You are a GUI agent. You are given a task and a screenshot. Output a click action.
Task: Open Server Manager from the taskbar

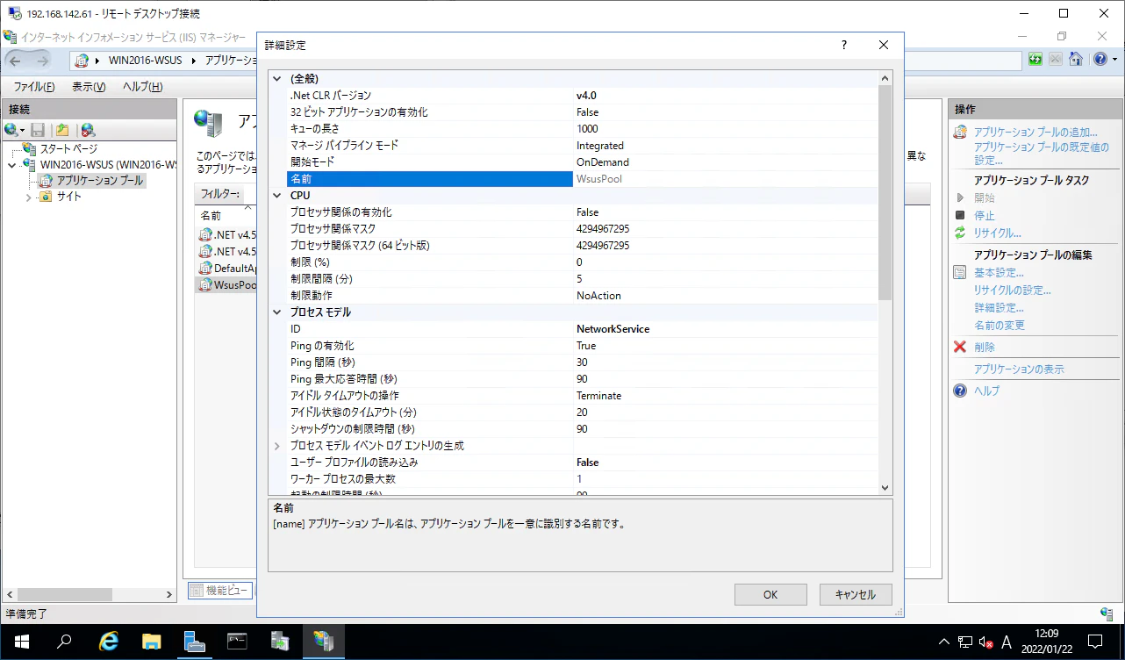[195, 642]
